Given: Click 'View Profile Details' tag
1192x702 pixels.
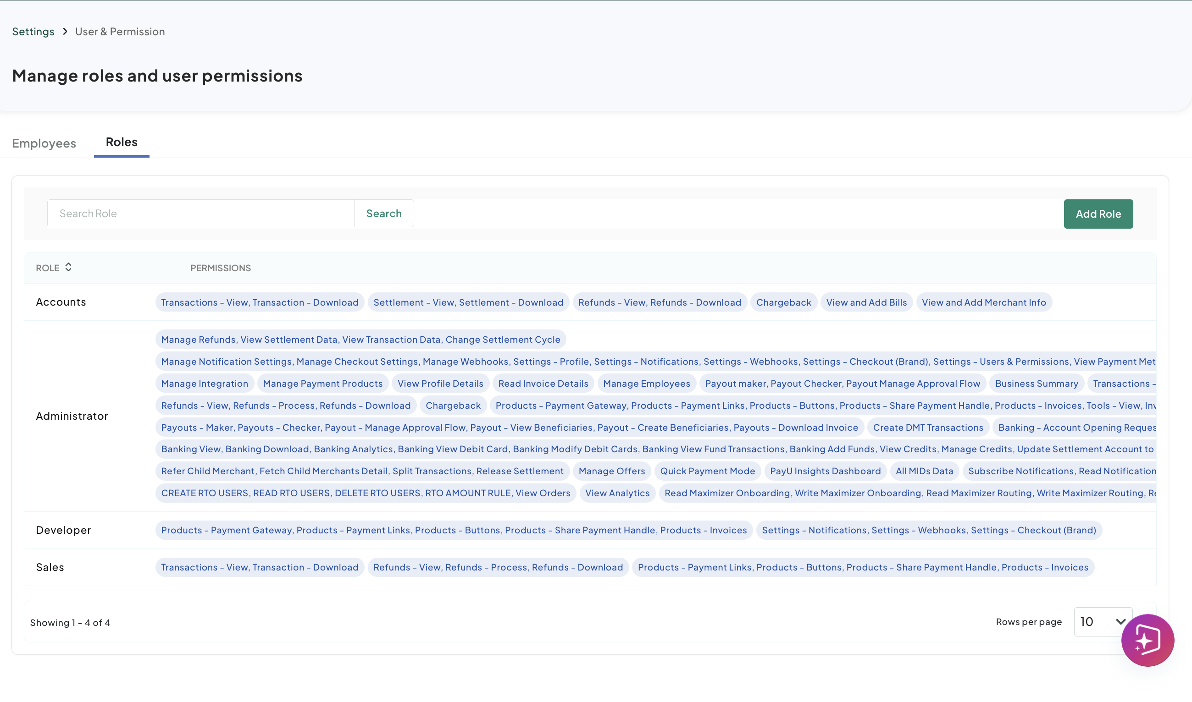Looking at the screenshot, I should [440, 383].
